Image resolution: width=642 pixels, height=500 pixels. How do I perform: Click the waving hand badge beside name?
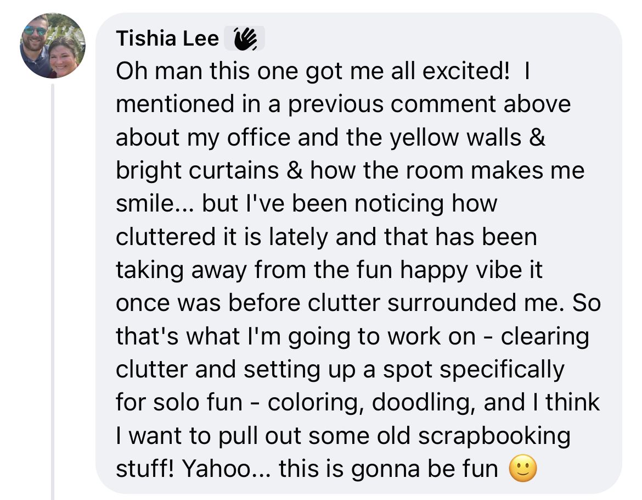click(245, 38)
